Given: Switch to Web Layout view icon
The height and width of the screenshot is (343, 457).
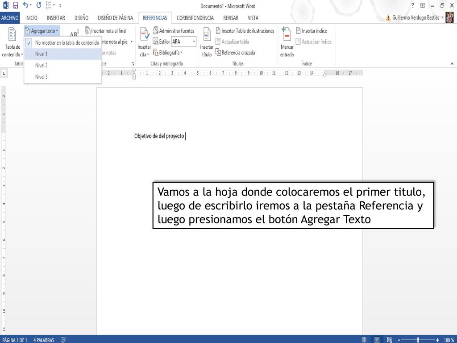Looking at the screenshot, I should [390, 339].
